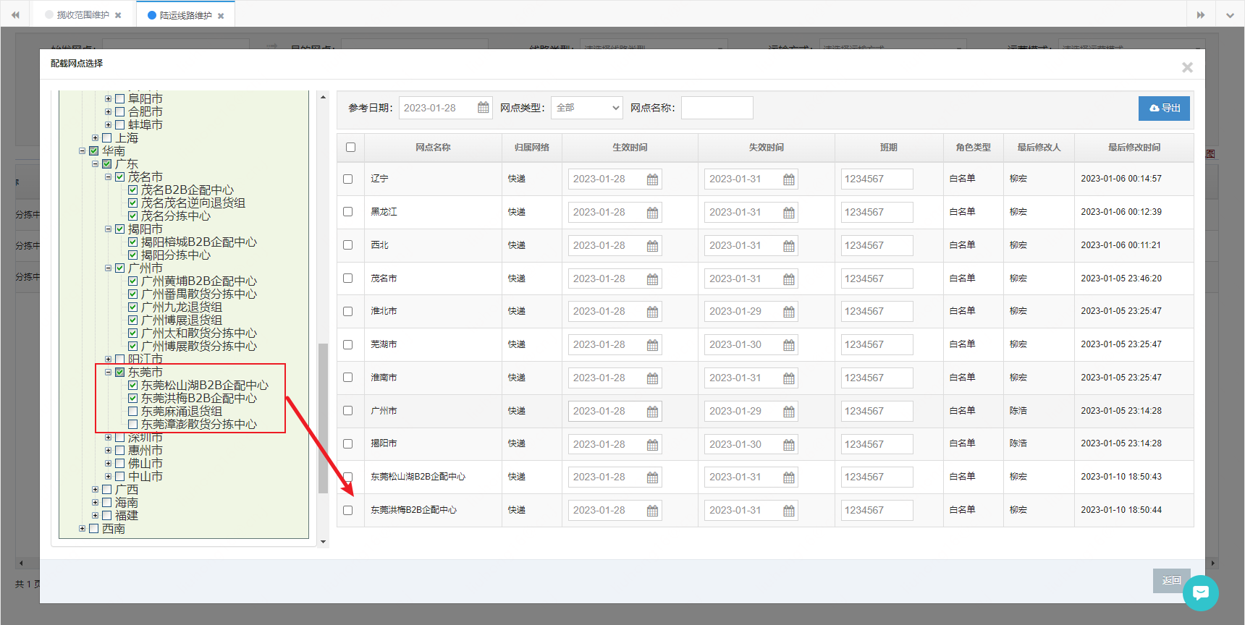Check the 深圳市 tree checkbox
This screenshot has height=625, width=1245.
pos(120,438)
